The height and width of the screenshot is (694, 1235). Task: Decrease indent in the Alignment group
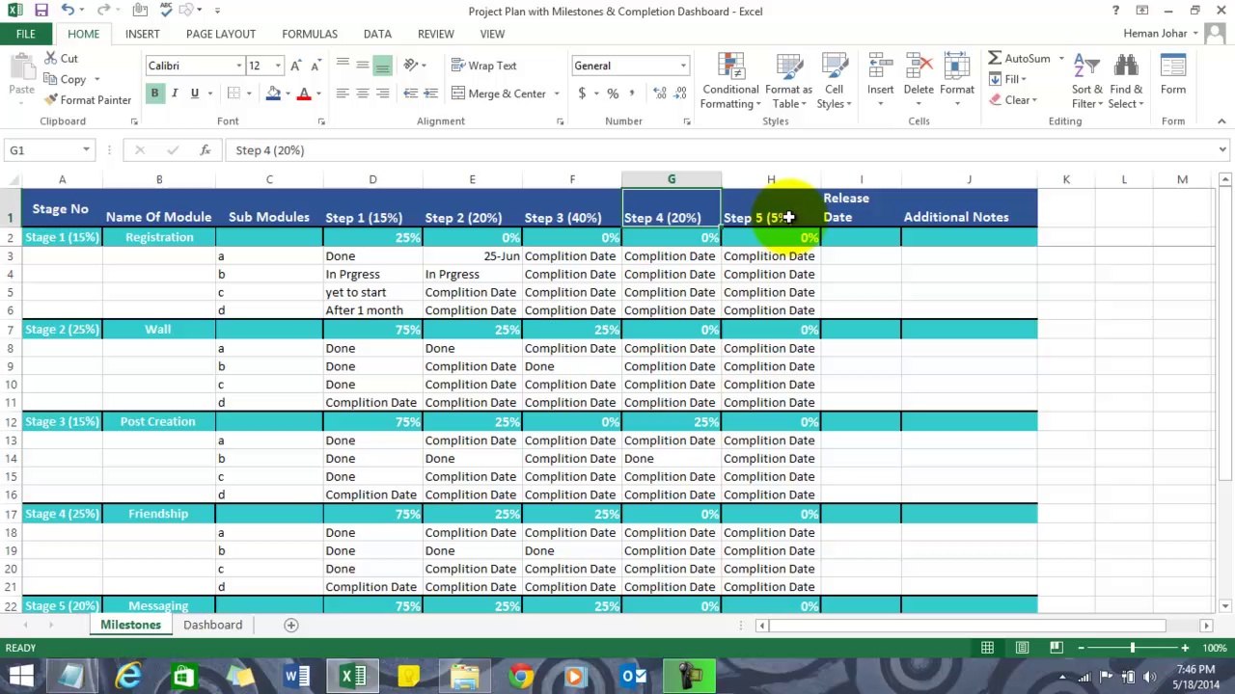411,93
